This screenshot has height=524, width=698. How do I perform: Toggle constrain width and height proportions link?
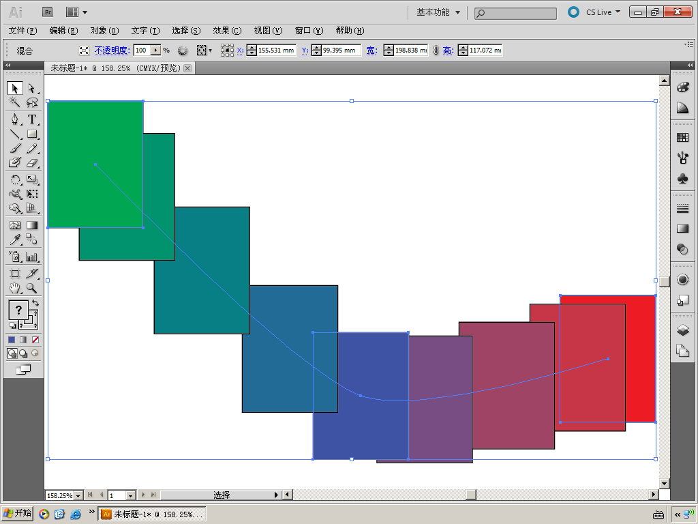pos(436,50)
